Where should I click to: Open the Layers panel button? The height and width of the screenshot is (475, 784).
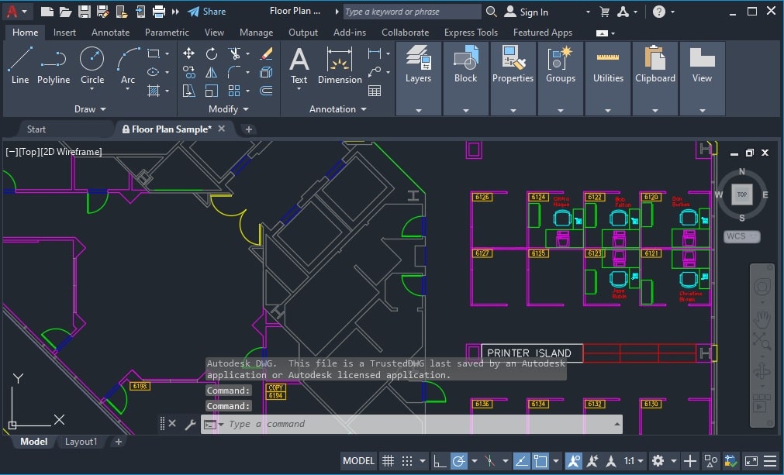click(419, 78)
